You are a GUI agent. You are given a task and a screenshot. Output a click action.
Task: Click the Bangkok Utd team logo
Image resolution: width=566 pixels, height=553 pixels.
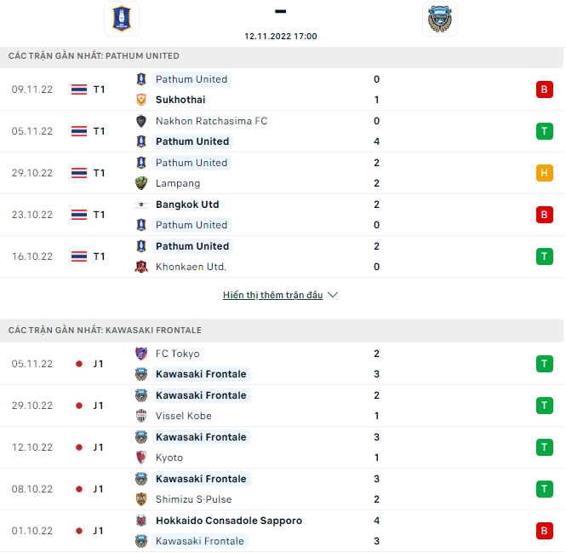(141, 204)
